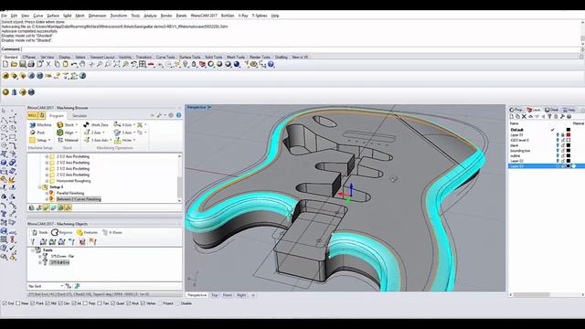Toggle the Near osnap checkbox
This screenshot has width=585, height=329.
pos(18,303)
